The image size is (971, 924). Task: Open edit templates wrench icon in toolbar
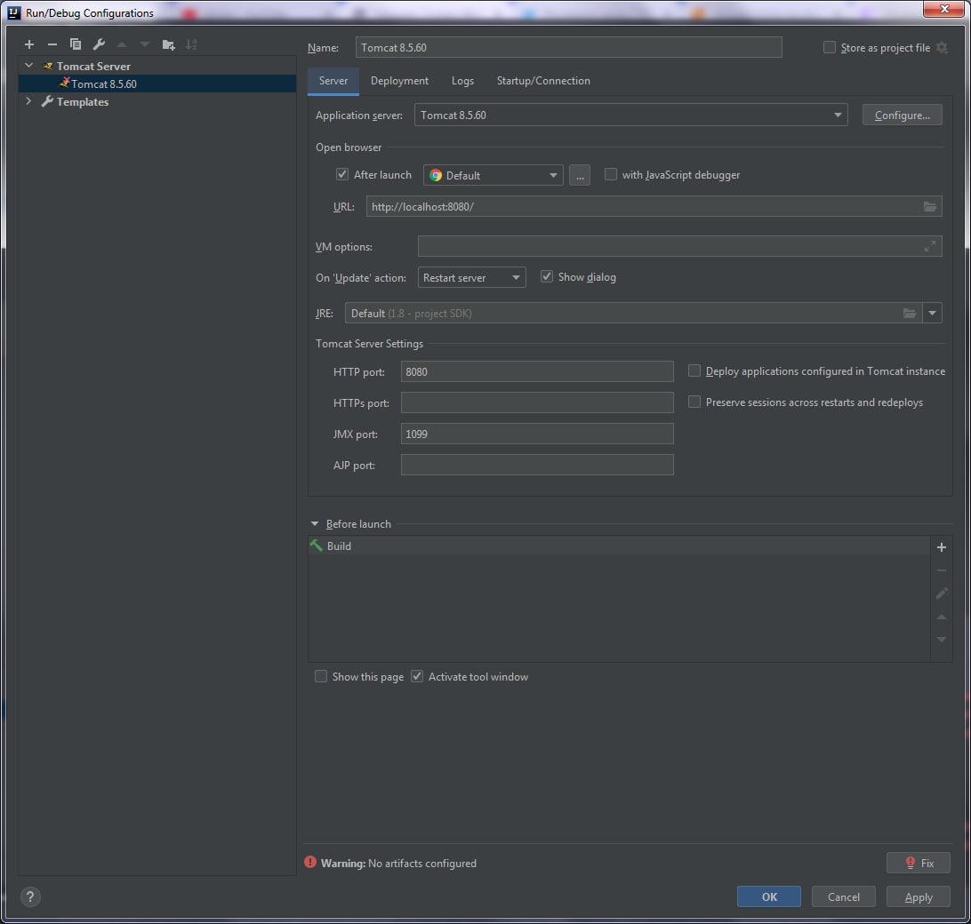[x=99, y=44]
